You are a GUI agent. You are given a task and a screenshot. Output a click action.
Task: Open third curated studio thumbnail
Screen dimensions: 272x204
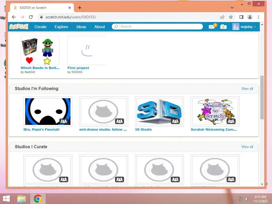coord(159,170)
